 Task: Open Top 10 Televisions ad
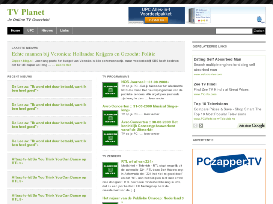pos(211,104)
